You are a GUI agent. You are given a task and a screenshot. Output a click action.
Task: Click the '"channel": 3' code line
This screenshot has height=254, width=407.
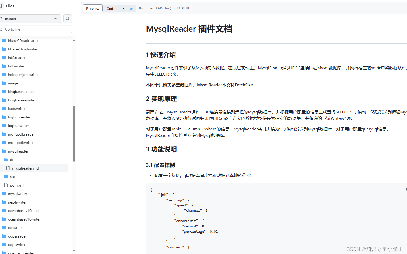pyautogui.click(x=196, y=210)
